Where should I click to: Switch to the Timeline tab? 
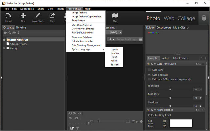tap(21, 28)
